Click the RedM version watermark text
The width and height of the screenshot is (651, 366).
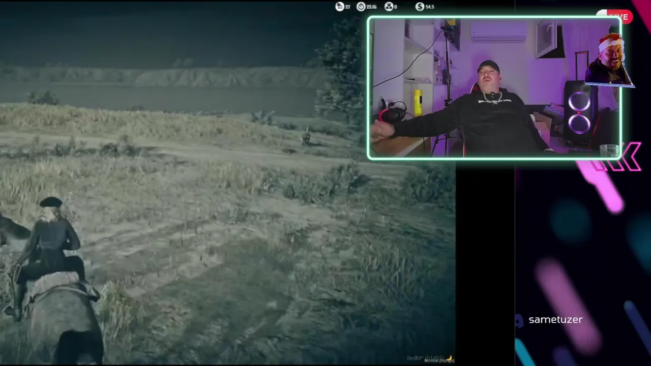[426, 358]
